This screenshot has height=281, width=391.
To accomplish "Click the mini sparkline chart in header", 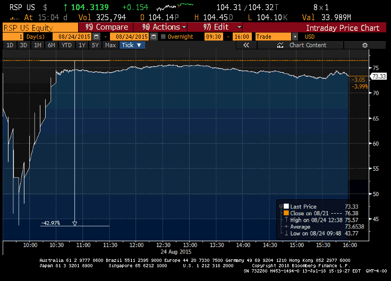I will [175, 7].
